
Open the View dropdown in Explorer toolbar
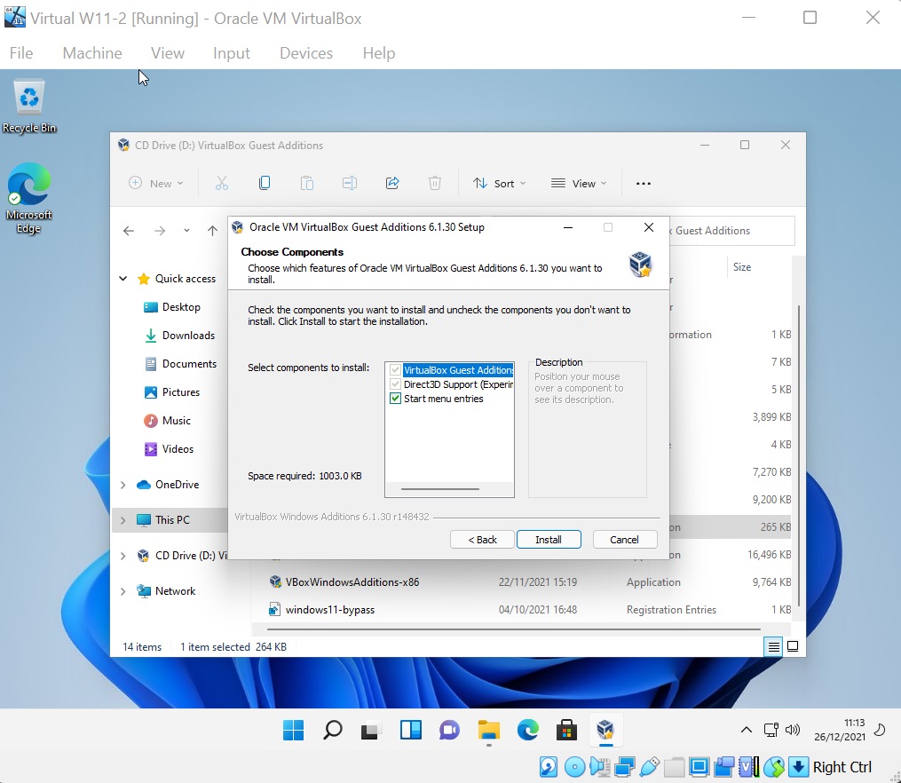click(579, 183)
